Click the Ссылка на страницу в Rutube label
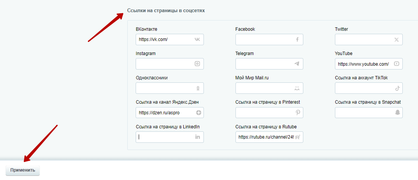The image size is (418, 180). [x=266, y=126]
